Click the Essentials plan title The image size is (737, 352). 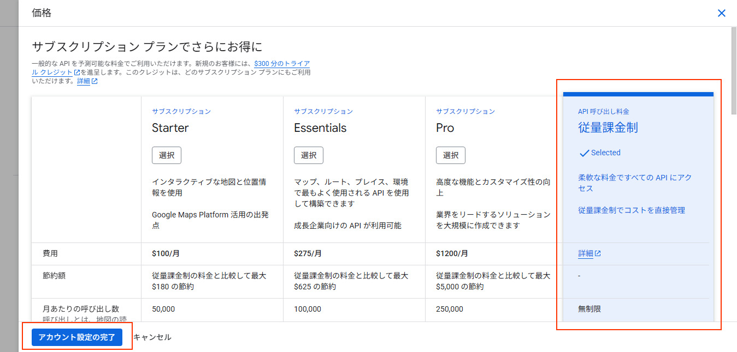[320, 128]
